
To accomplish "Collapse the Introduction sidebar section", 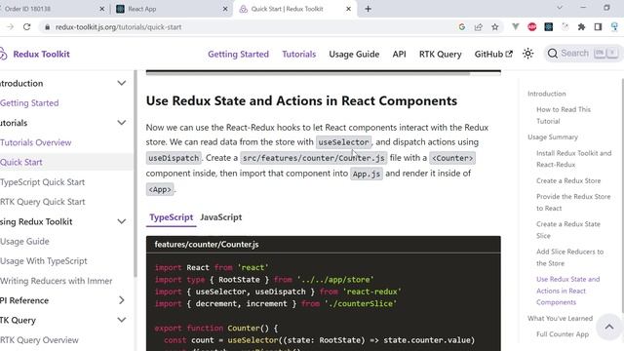I will coord(122,83).
